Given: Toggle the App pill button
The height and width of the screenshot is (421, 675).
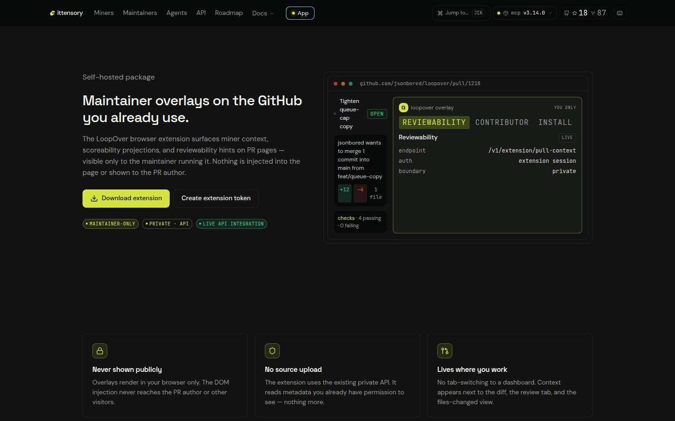Looking at the screenshot, I should [300, 13].
